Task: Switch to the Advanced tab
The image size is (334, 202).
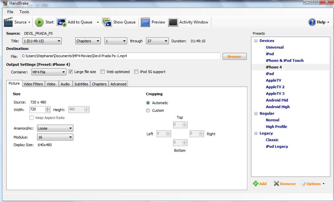Action: point(118,84)
